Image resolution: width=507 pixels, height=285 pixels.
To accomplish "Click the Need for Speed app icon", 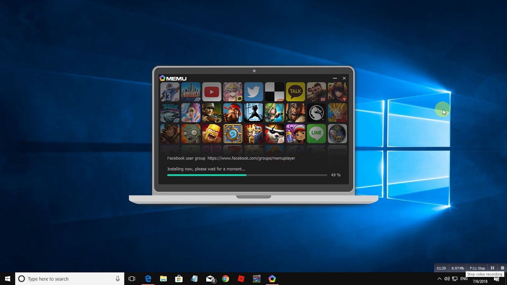I will (x=170, y=113).
